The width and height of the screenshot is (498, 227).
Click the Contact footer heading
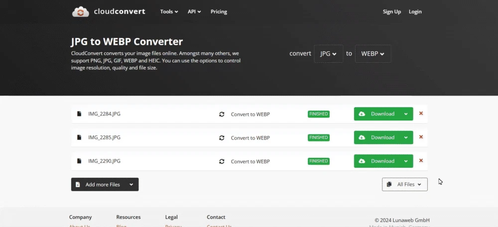pos(216,217)
